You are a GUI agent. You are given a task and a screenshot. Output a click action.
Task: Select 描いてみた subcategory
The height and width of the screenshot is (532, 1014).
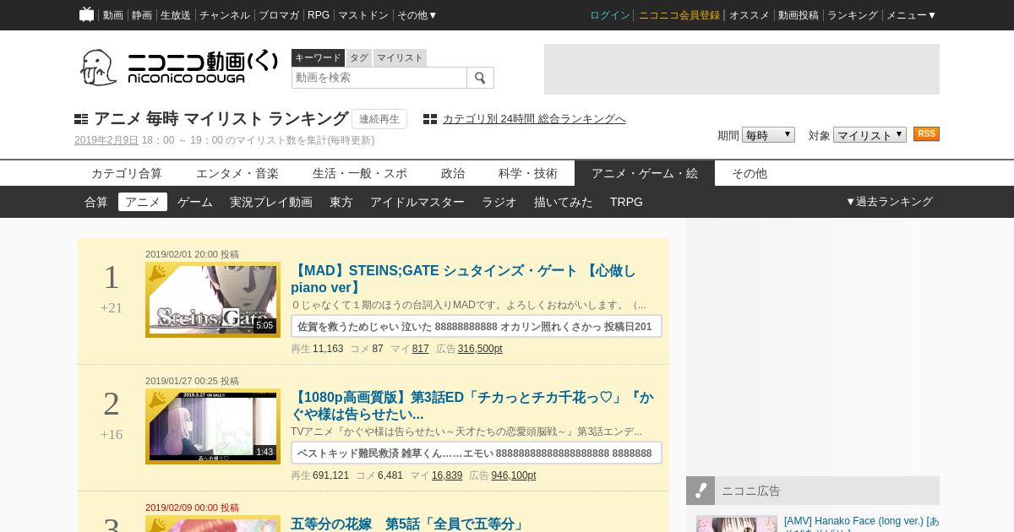(564, 202)
